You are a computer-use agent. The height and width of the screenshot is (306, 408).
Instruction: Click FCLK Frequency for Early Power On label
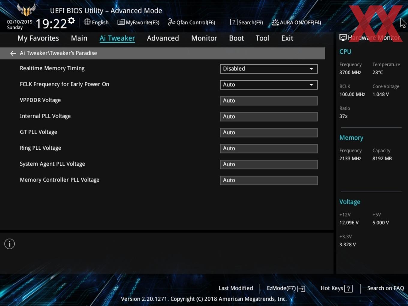tap(64, 84)
